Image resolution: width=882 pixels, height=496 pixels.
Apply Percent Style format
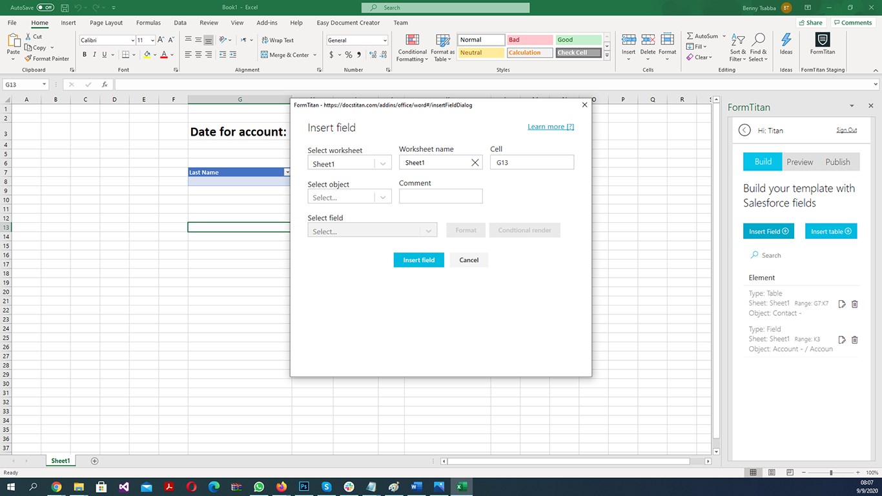point(349,55)
